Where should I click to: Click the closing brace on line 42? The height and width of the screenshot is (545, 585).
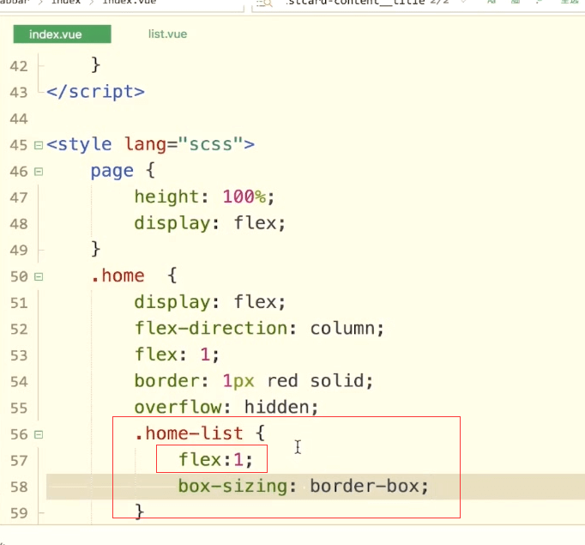point(95,65)
